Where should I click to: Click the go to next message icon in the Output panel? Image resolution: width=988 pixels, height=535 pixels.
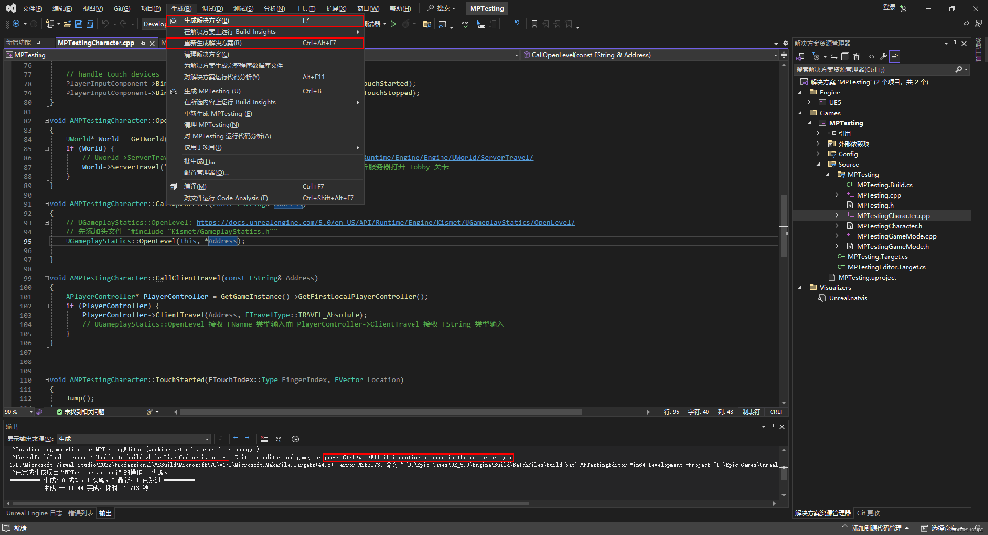point(249,439)
